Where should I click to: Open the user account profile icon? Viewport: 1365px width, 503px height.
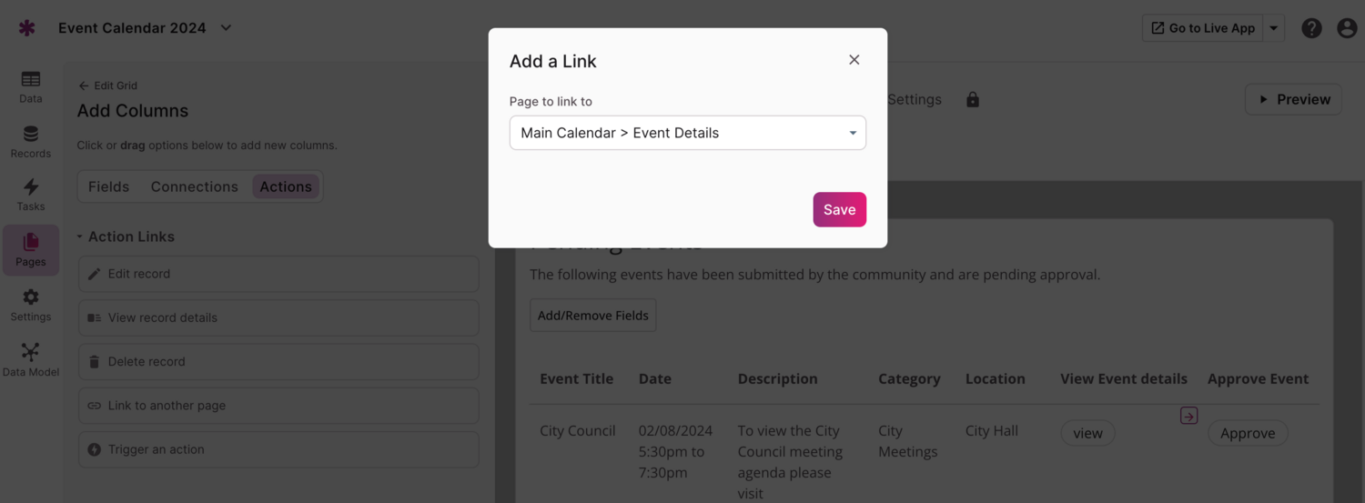[1347, 28]
